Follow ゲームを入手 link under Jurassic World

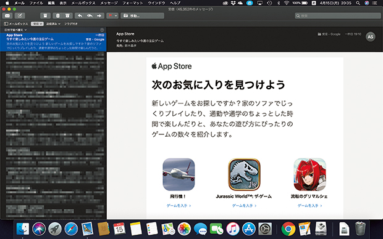(x=244, y=206)
